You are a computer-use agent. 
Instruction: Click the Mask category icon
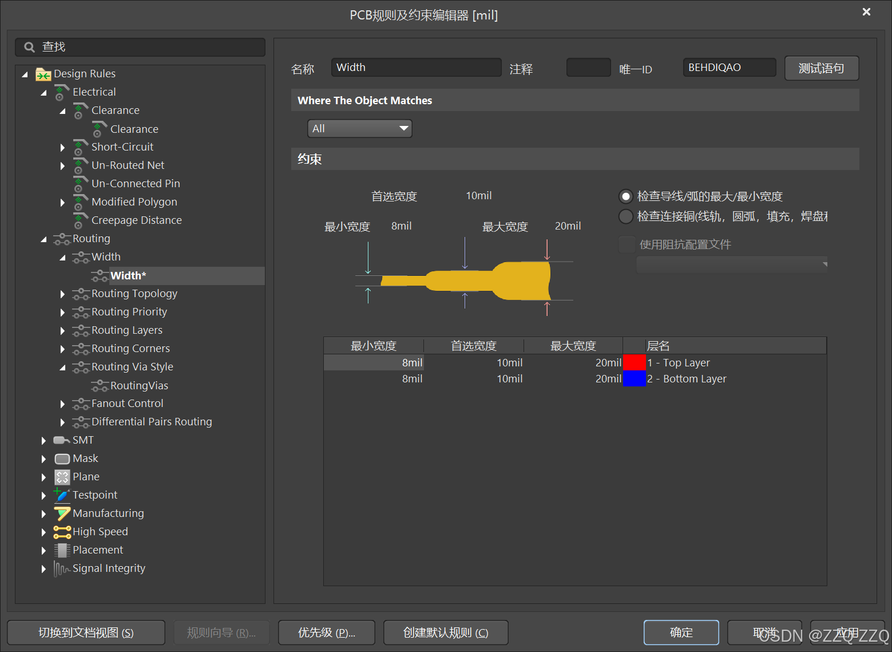point(62,459)
